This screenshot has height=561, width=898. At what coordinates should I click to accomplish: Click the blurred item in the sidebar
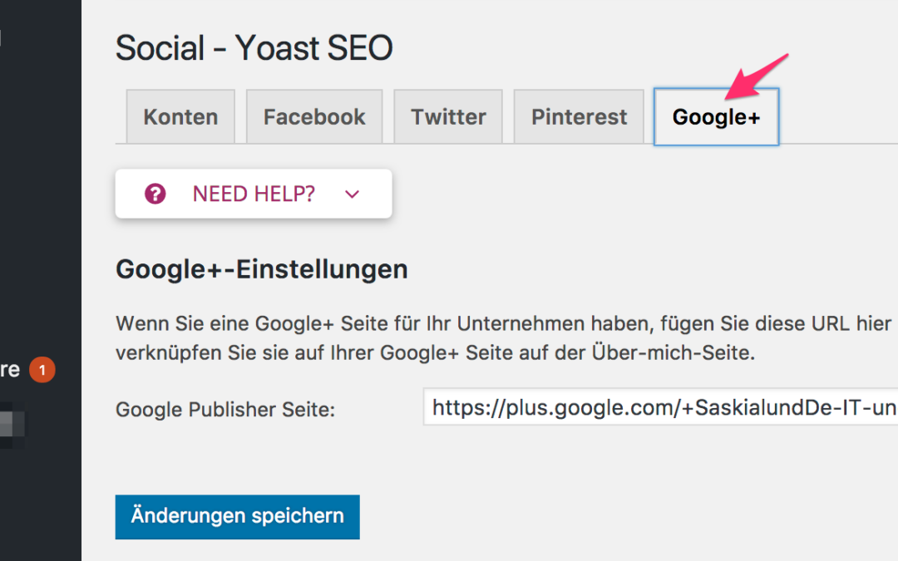pyautogui.click(x=12, y=425)
